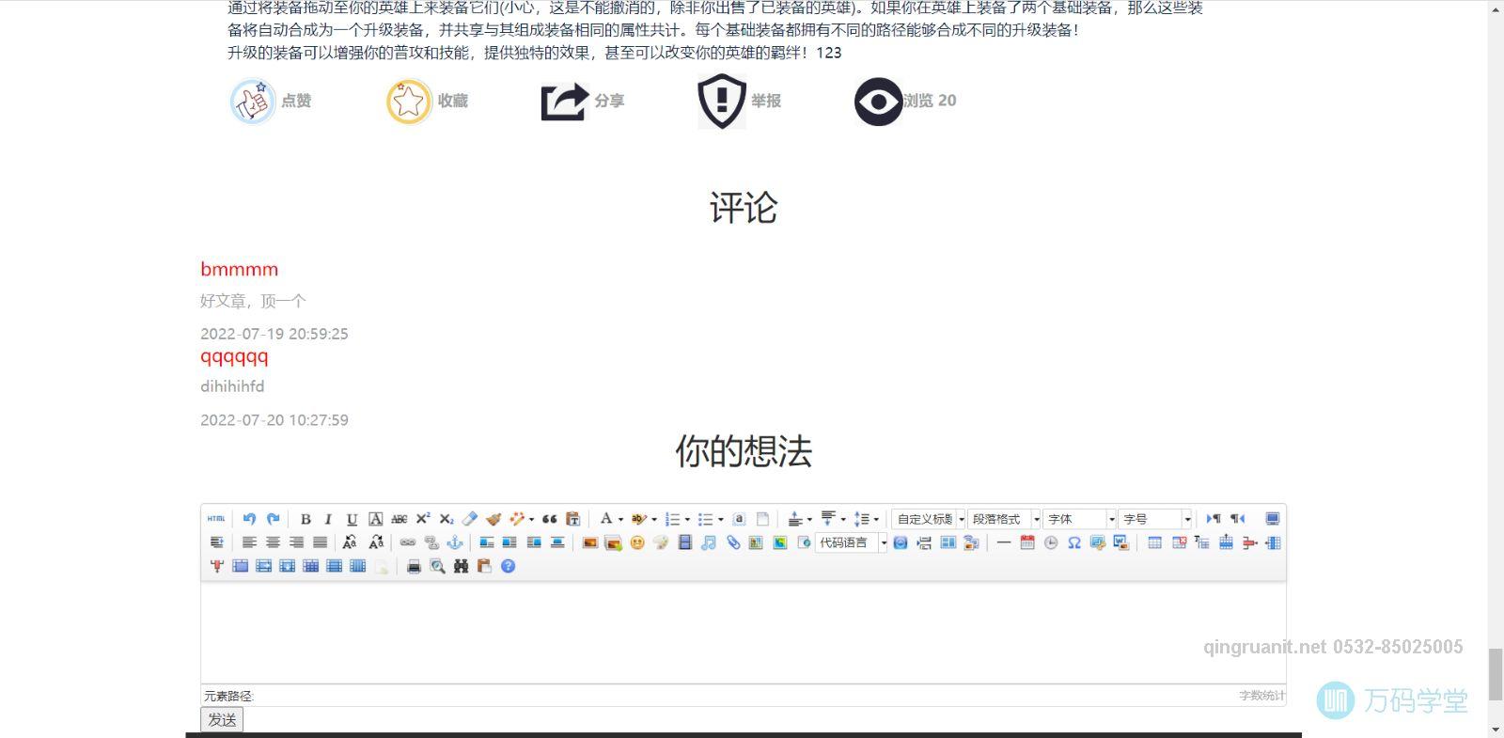The height and width of the screenshot is (738, 1504).
Task: Click the single image upload icon
Action: pos(590,542)
